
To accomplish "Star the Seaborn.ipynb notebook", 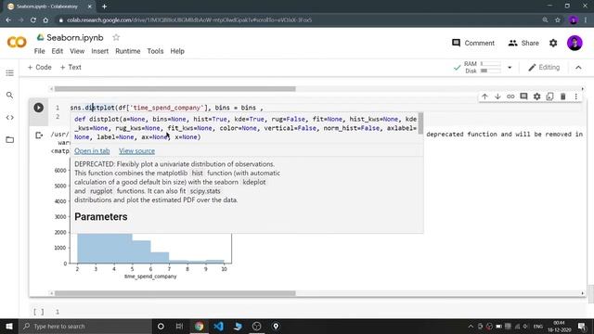I will tap(116, 37).
